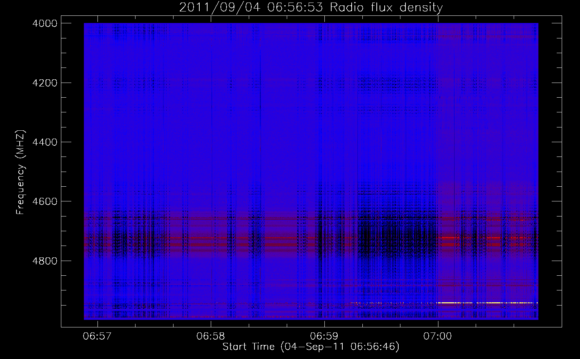Click the "Start Time (04-Sep-11 06:56:46)" axis label
The height and width of the screenshot is (359, 580).
coord(311,347)
